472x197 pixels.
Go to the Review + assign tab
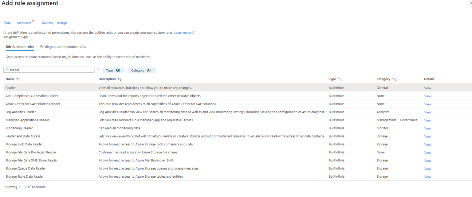(x=54, y=23)
